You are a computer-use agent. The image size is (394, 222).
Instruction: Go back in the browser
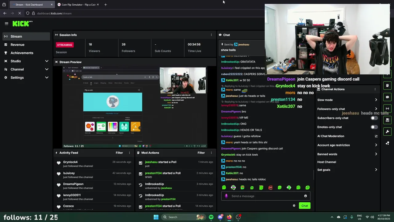pos(5,13)
